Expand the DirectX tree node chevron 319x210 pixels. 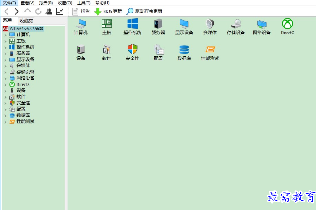5,85
